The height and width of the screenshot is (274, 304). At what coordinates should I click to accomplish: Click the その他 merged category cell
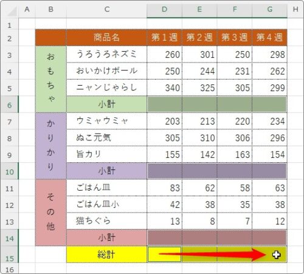[x=50, y=213]
